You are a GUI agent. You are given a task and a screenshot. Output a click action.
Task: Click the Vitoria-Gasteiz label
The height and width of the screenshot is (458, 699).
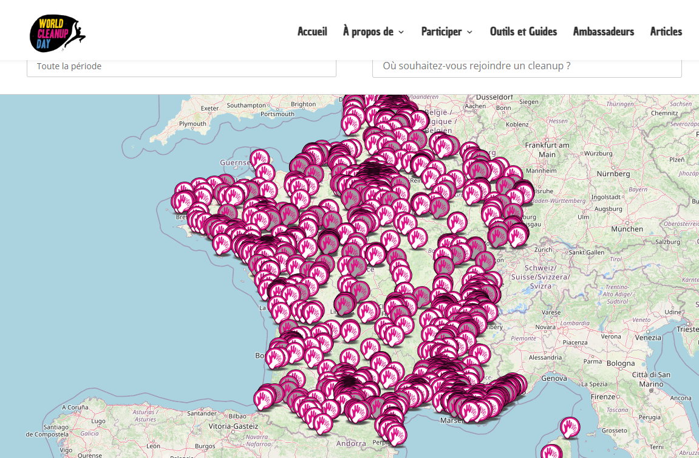233,426
